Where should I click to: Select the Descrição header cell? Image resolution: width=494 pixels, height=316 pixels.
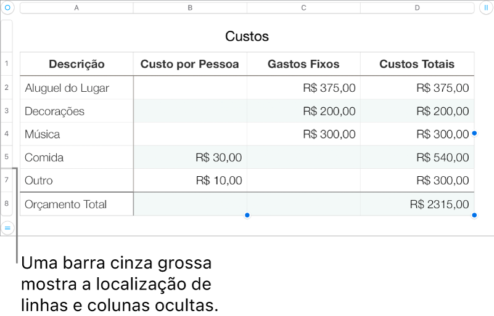[x=76, y=64]
